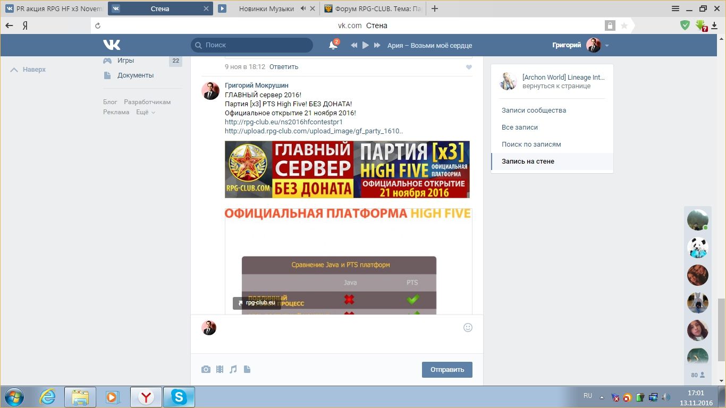
Task: Switch the RU input language indicator
Action: point(588,396)
